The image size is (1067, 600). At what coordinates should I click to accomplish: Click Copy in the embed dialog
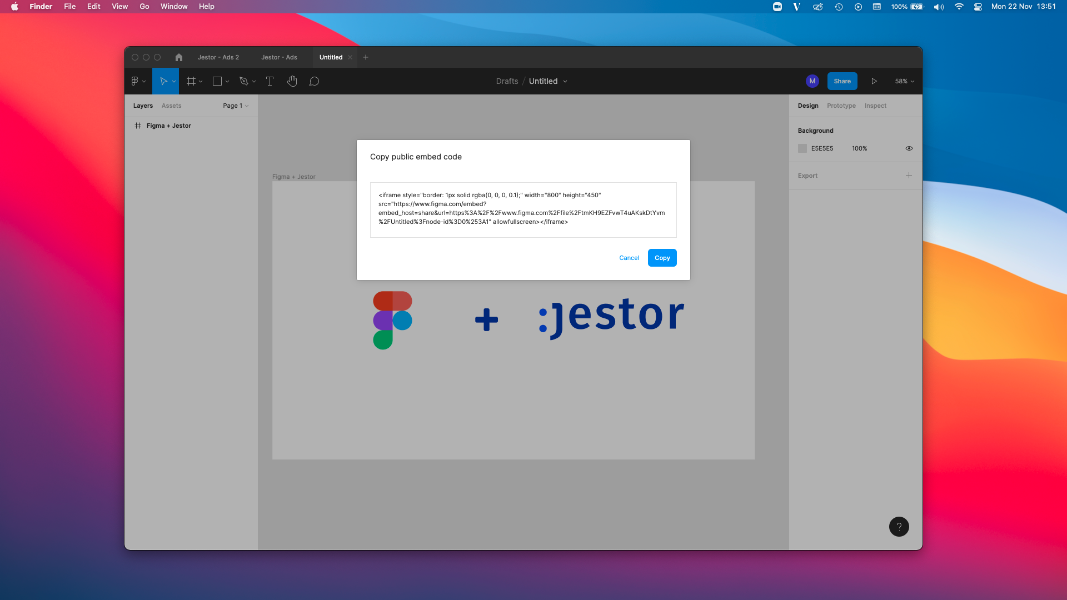[662, 258]
